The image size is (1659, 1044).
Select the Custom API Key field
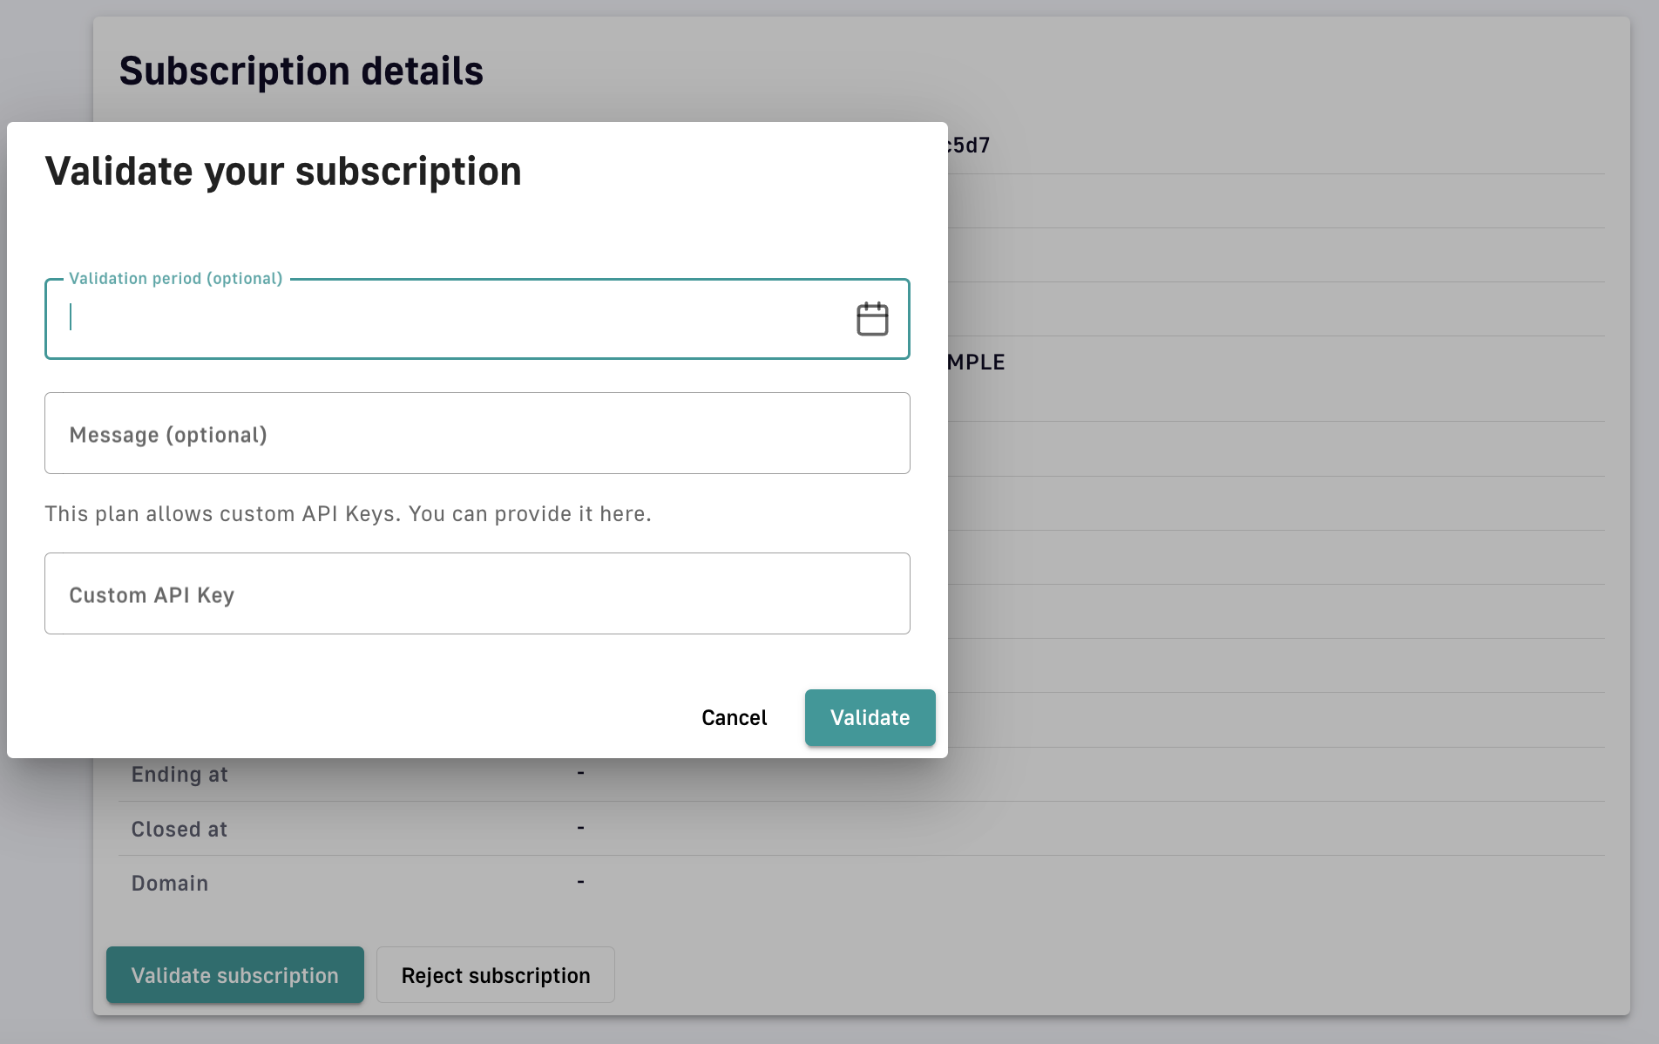(x=477, y=594)
